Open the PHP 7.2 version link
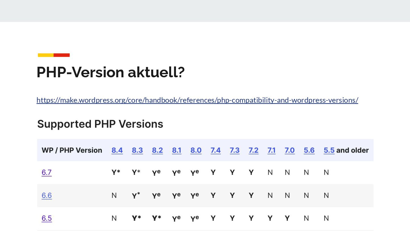The width and height of the screenshot is (410, 231). click(x=253, y=150)
